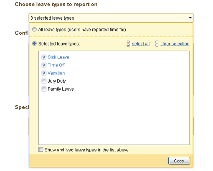Click the dropdown arrow of leave types selector

click(x=190, y=18)
